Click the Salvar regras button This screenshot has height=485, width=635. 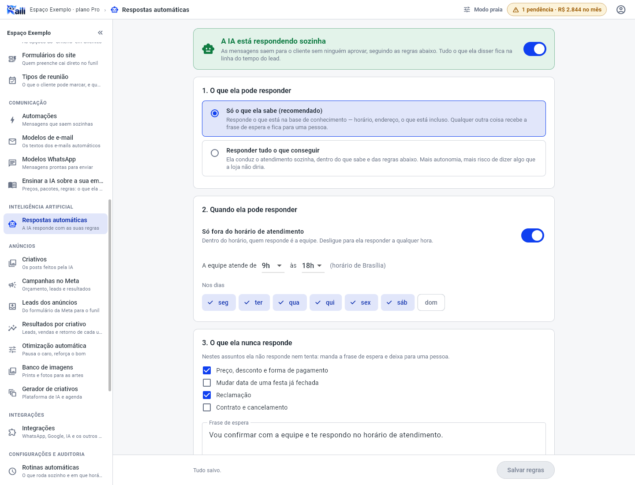pyautogui.click(x=526, y=470)
